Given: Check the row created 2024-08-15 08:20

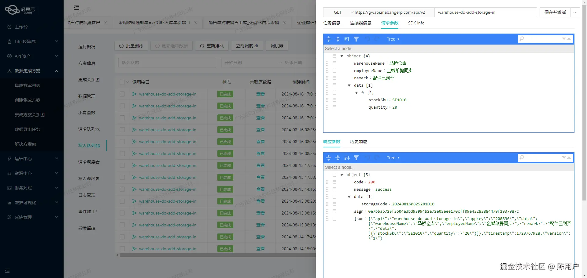Looking at the screenshot, I should tap(122, 201).
